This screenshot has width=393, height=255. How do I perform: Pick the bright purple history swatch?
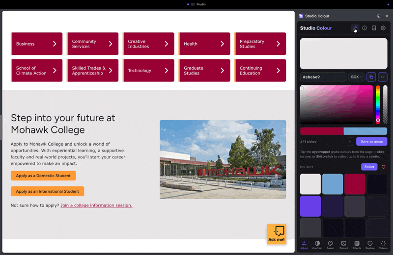[x=310, y=206]
